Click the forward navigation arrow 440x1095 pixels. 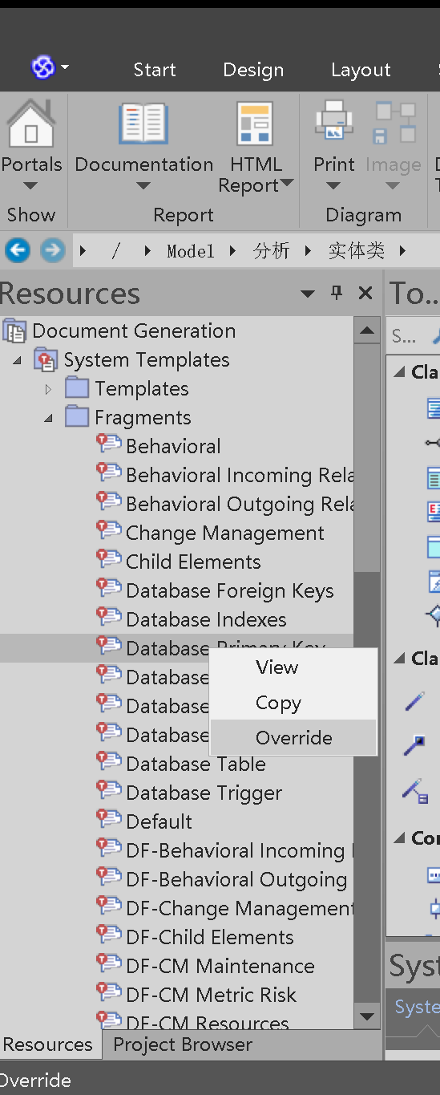pyautogui.click(x=53, y=251)
